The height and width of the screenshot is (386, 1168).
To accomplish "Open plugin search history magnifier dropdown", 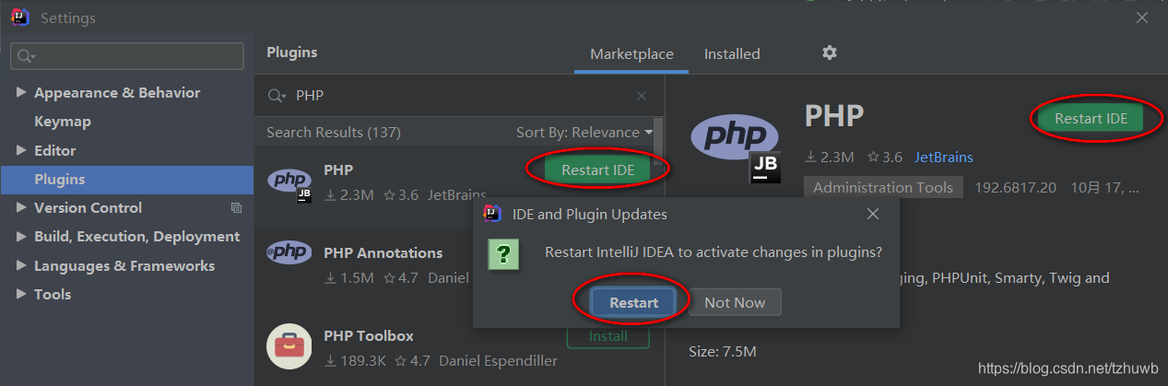I will tap(277, 96).
